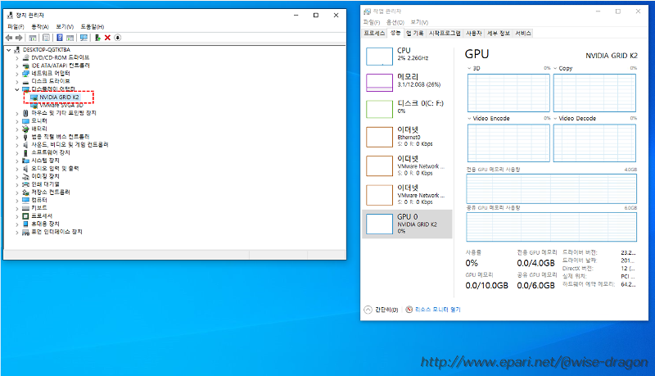This screenshot has height=376, width=655.
Task: Click the Disable device down-arrow circle icon
Action: coord(118,38)
